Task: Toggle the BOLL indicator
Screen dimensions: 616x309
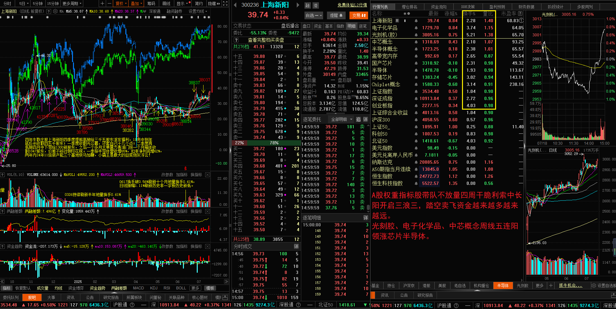Action: tap(181, 288)
